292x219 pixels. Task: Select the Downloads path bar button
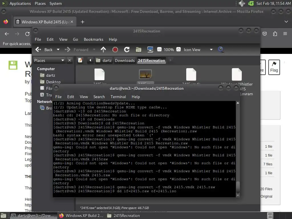(x=125, y=60)
